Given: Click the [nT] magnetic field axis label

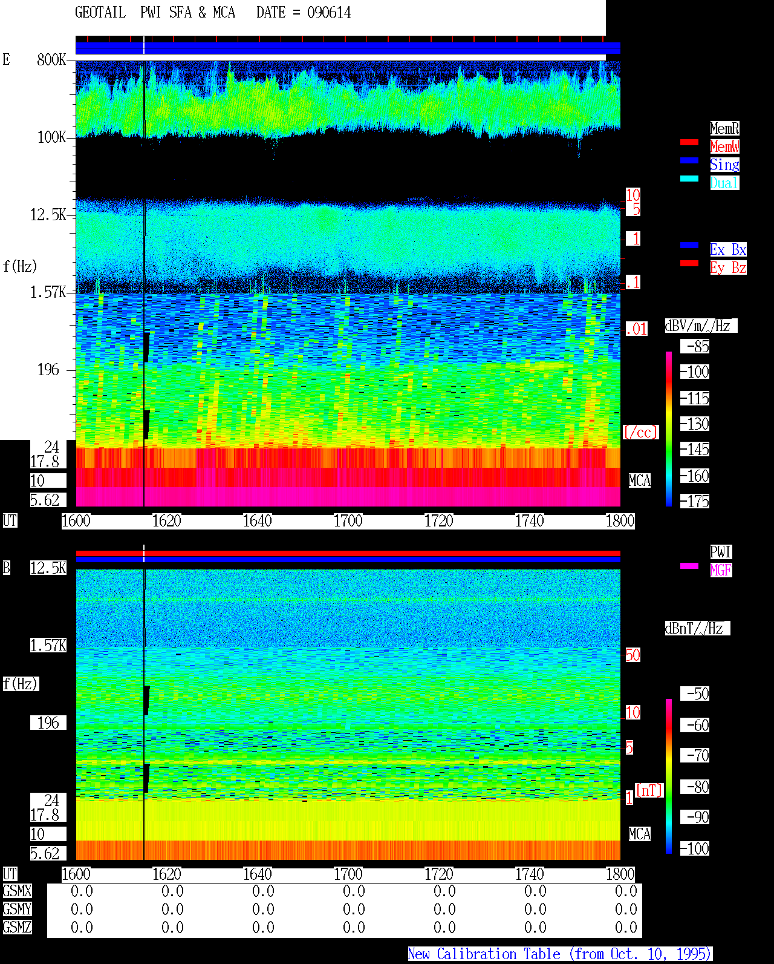Looking at the screenshot, I should pyautogui.click(x=649, y=790).
